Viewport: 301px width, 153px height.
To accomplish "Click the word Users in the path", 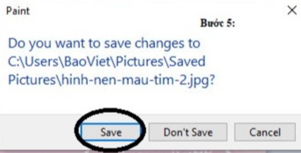I will [42, 62].
